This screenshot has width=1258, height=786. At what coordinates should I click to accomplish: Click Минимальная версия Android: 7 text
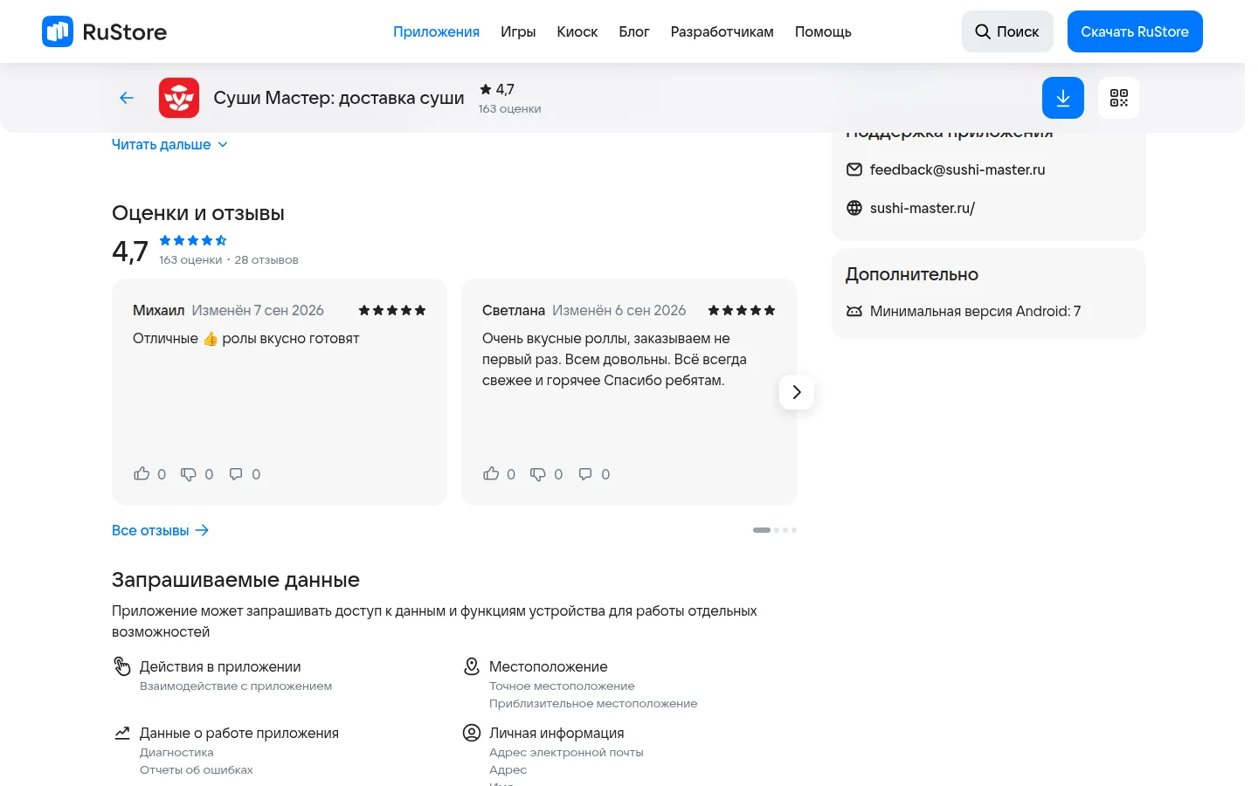tap(976, 311)
